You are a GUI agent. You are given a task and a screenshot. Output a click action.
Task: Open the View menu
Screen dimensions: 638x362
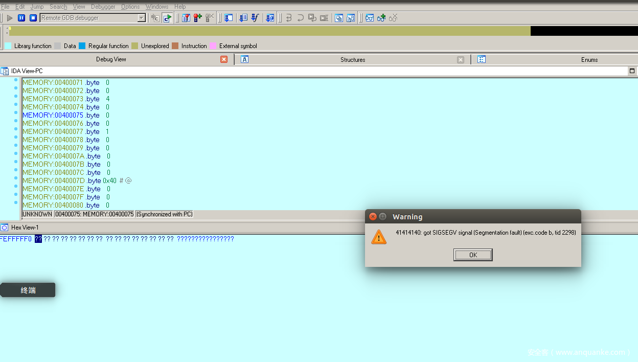click(x=79, y=7)
